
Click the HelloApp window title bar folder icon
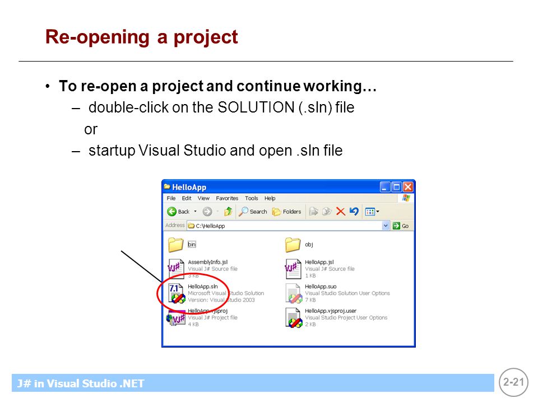[x=167, y=187]
